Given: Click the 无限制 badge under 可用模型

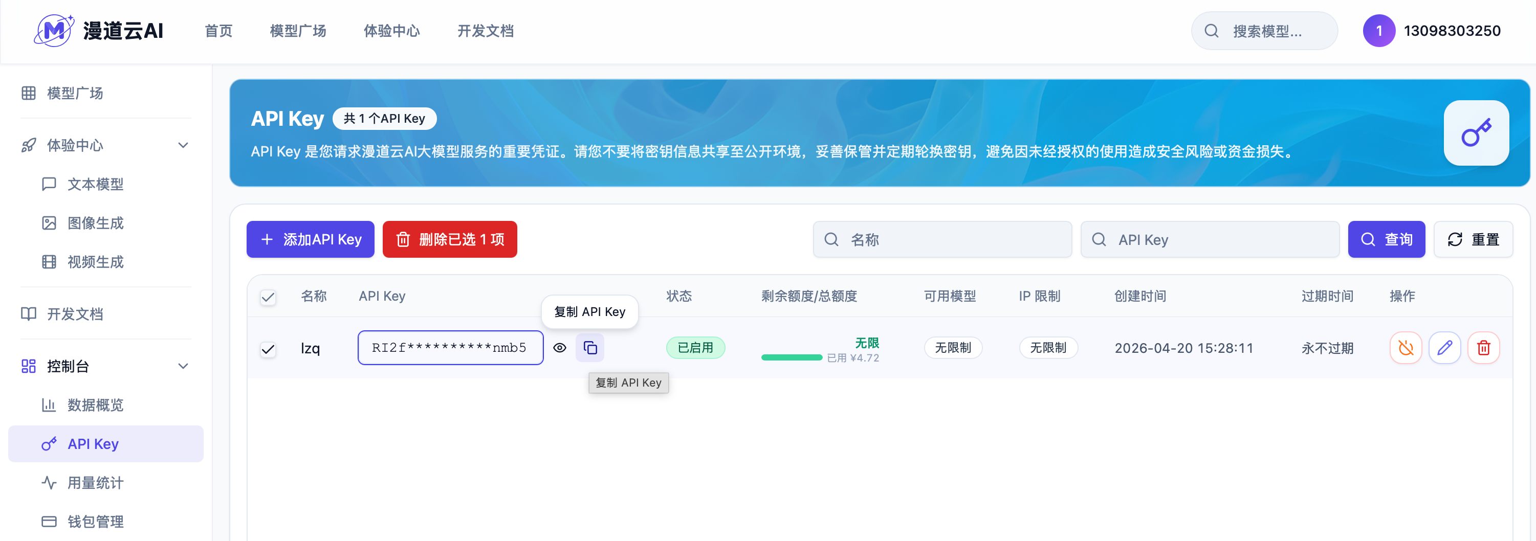Looking at the screenshot, I should point(953,348).
